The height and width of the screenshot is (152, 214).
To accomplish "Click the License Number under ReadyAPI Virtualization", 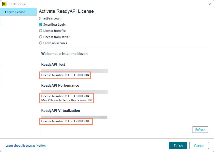I will click(x=65, y=121).
